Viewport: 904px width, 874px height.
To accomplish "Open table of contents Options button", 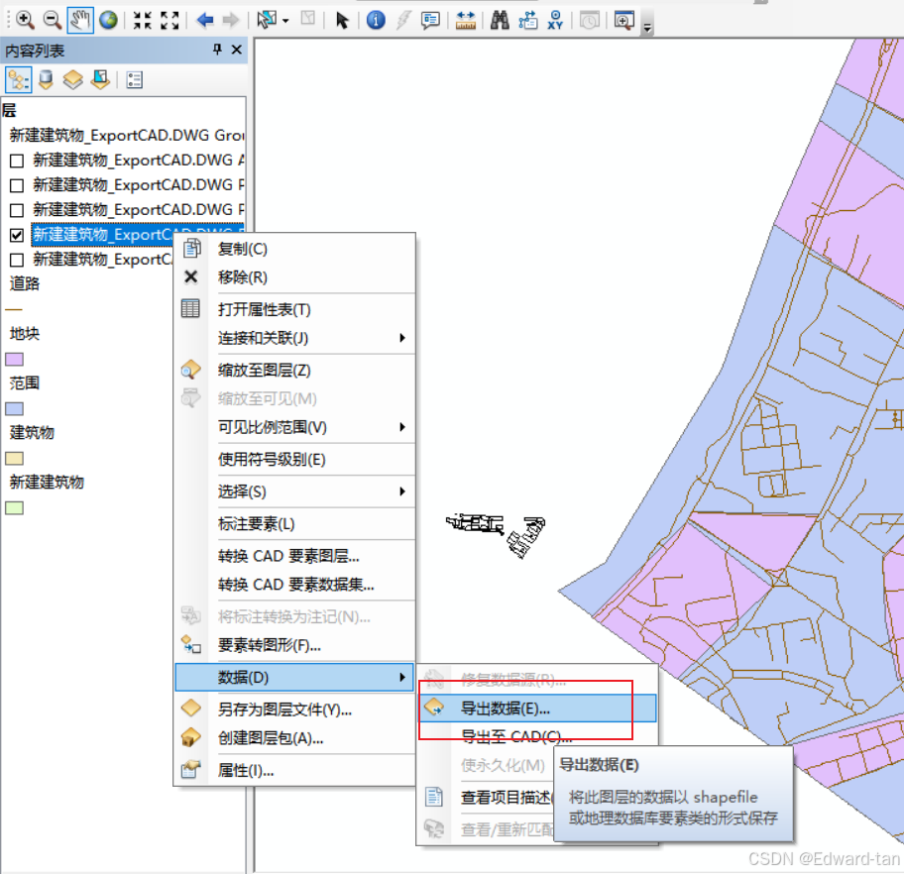I will (x=135, y=80).
